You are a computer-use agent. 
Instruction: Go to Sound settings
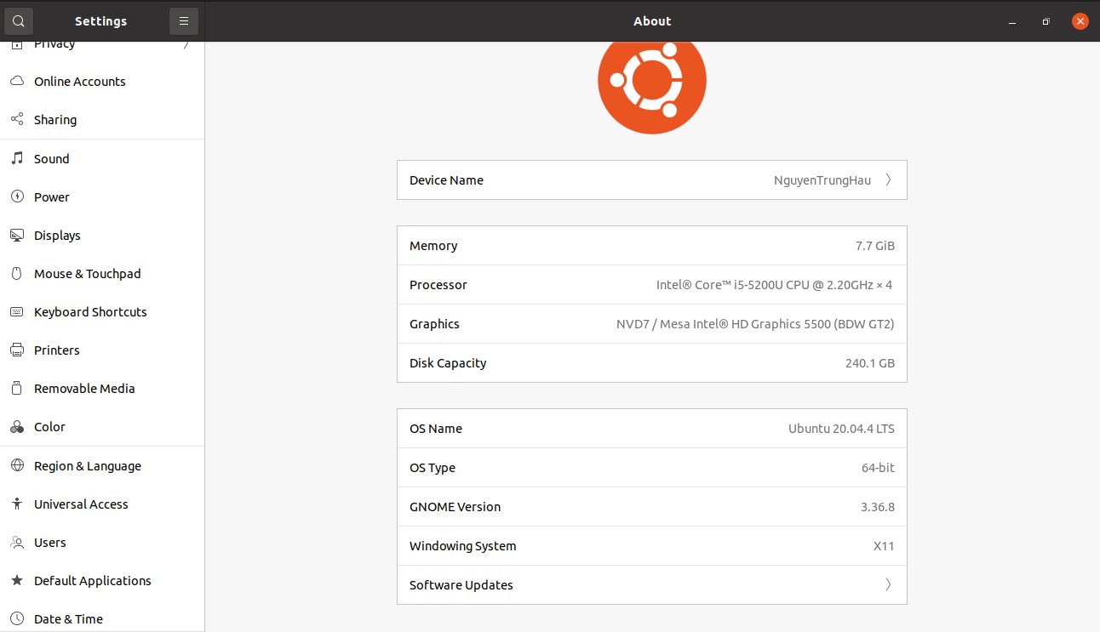(102, 159)
